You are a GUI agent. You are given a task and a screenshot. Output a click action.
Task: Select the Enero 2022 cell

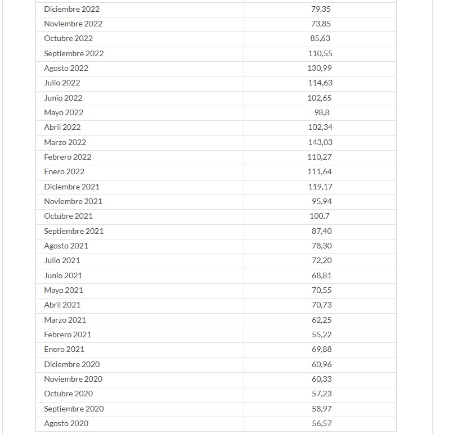[x=140, y=172]
